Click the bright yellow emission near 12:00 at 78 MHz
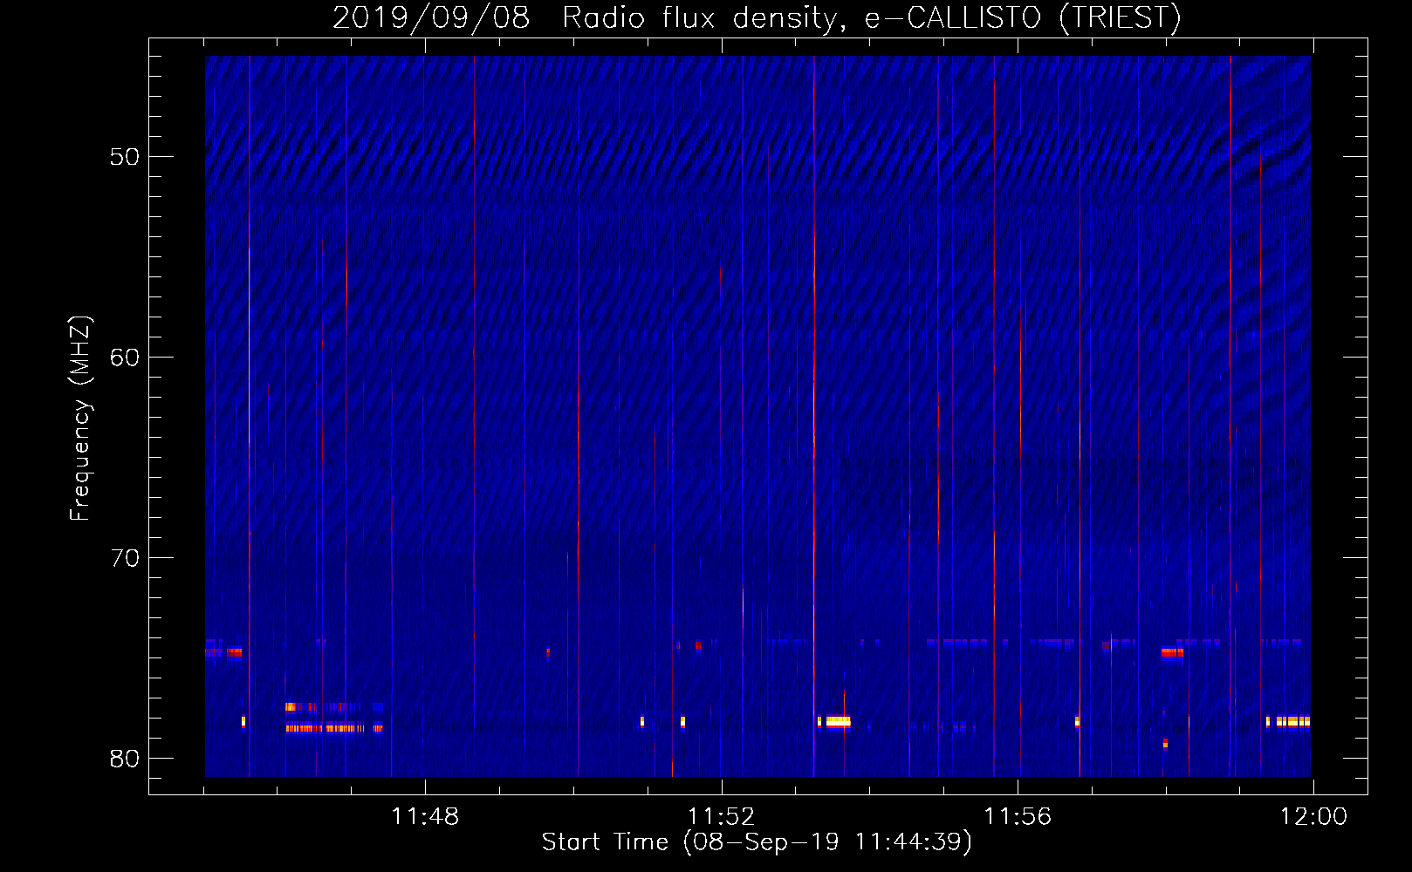 (1293, 722)
